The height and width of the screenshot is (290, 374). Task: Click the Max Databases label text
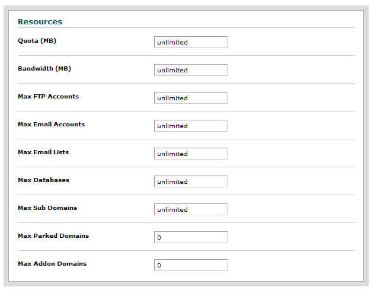(43, 180)
